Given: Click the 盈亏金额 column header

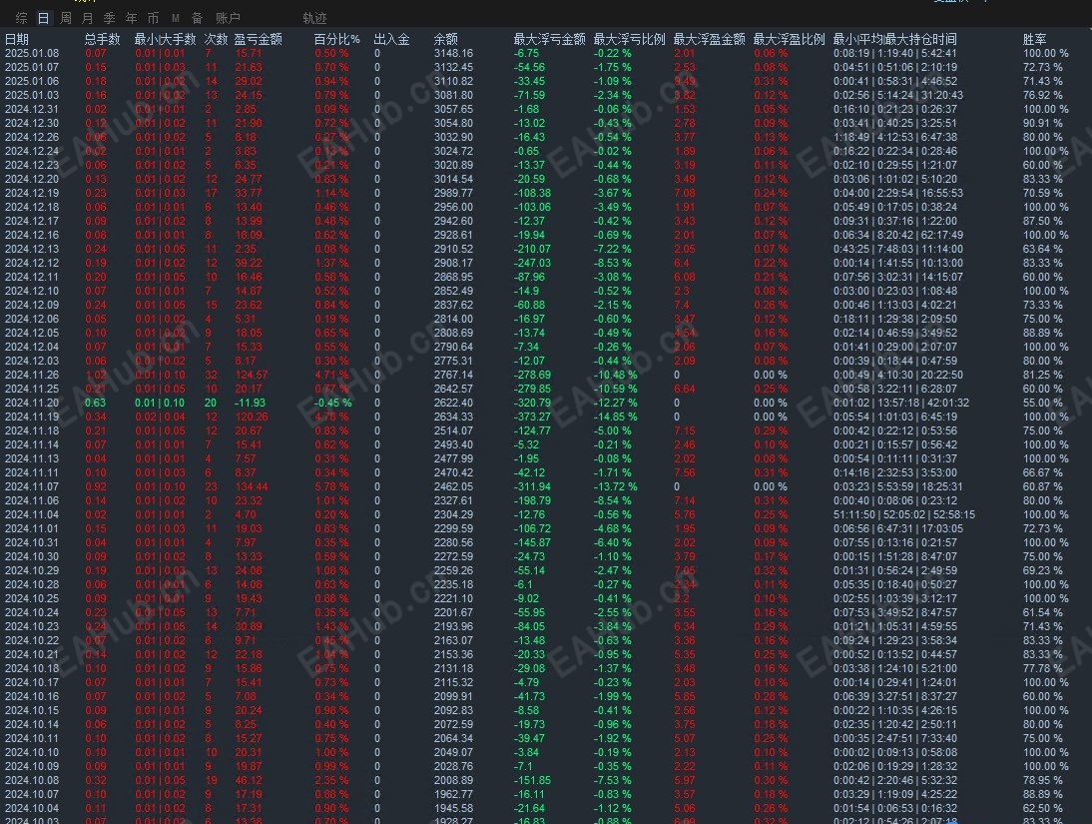Looking at the screenshot, I should coord(258,39).
